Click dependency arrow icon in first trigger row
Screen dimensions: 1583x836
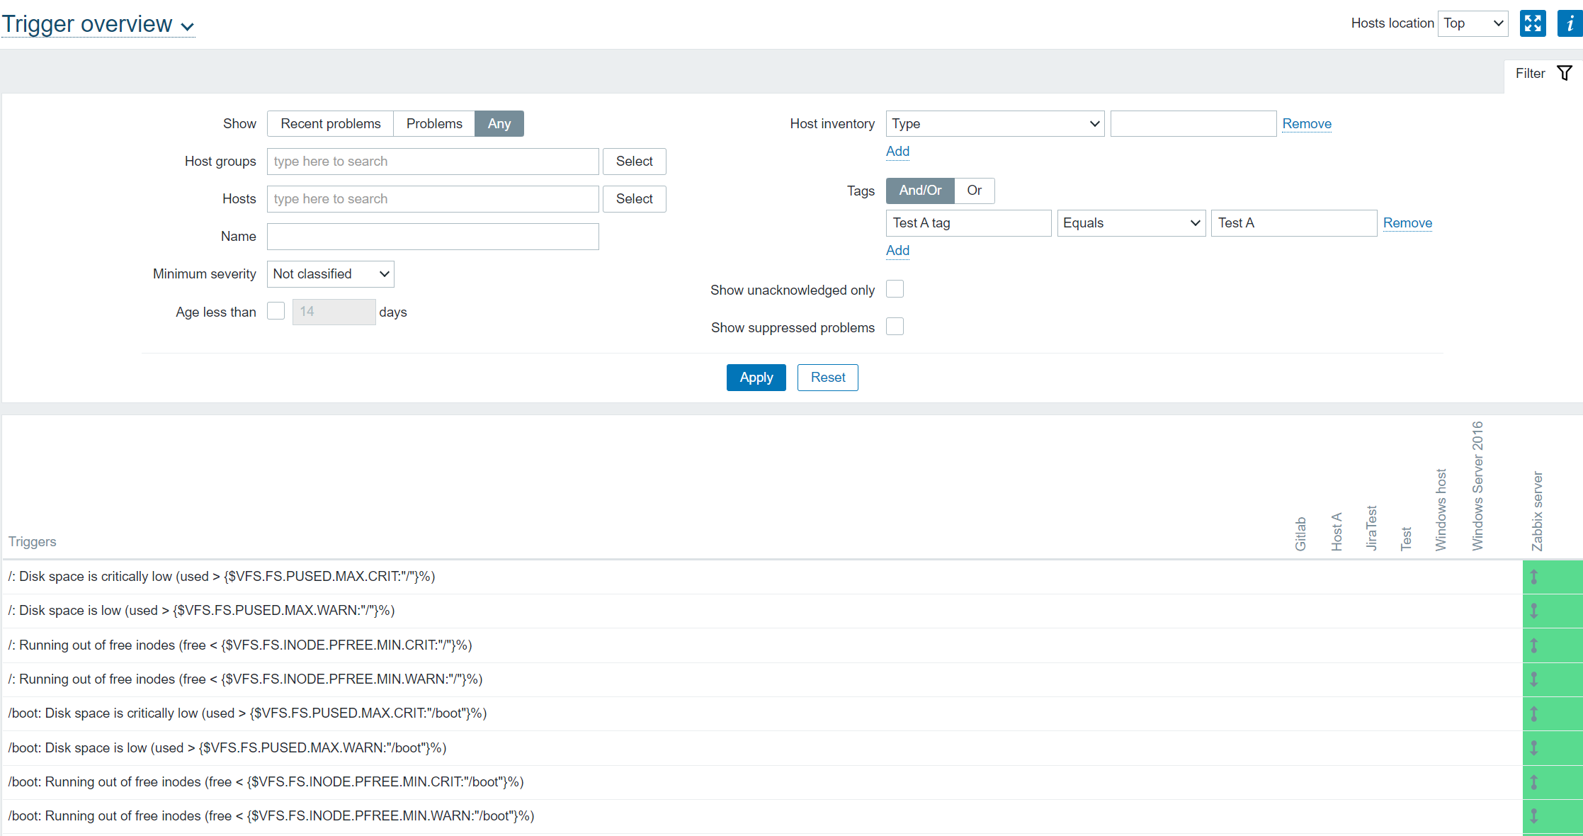coord(1534,577)
